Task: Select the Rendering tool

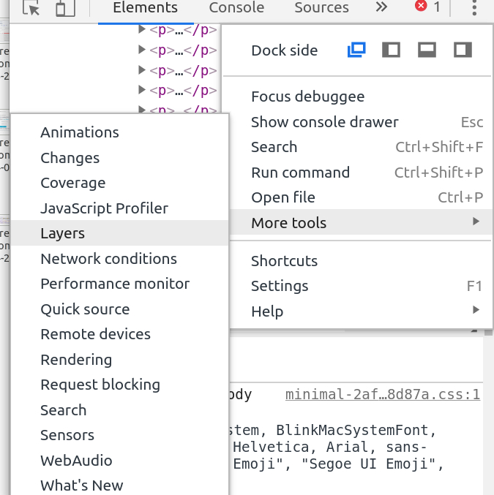Action: tap(76, 360)
